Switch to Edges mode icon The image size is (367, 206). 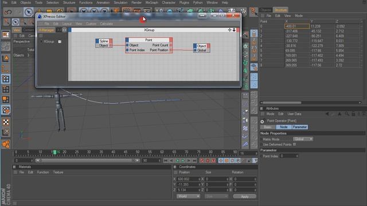point(6,89)
